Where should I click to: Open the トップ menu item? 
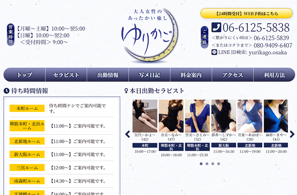point(24,75)
